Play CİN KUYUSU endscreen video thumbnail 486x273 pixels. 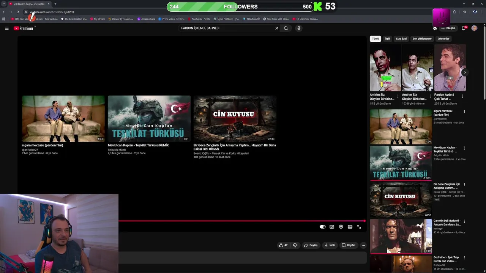[x=235, y=119]
